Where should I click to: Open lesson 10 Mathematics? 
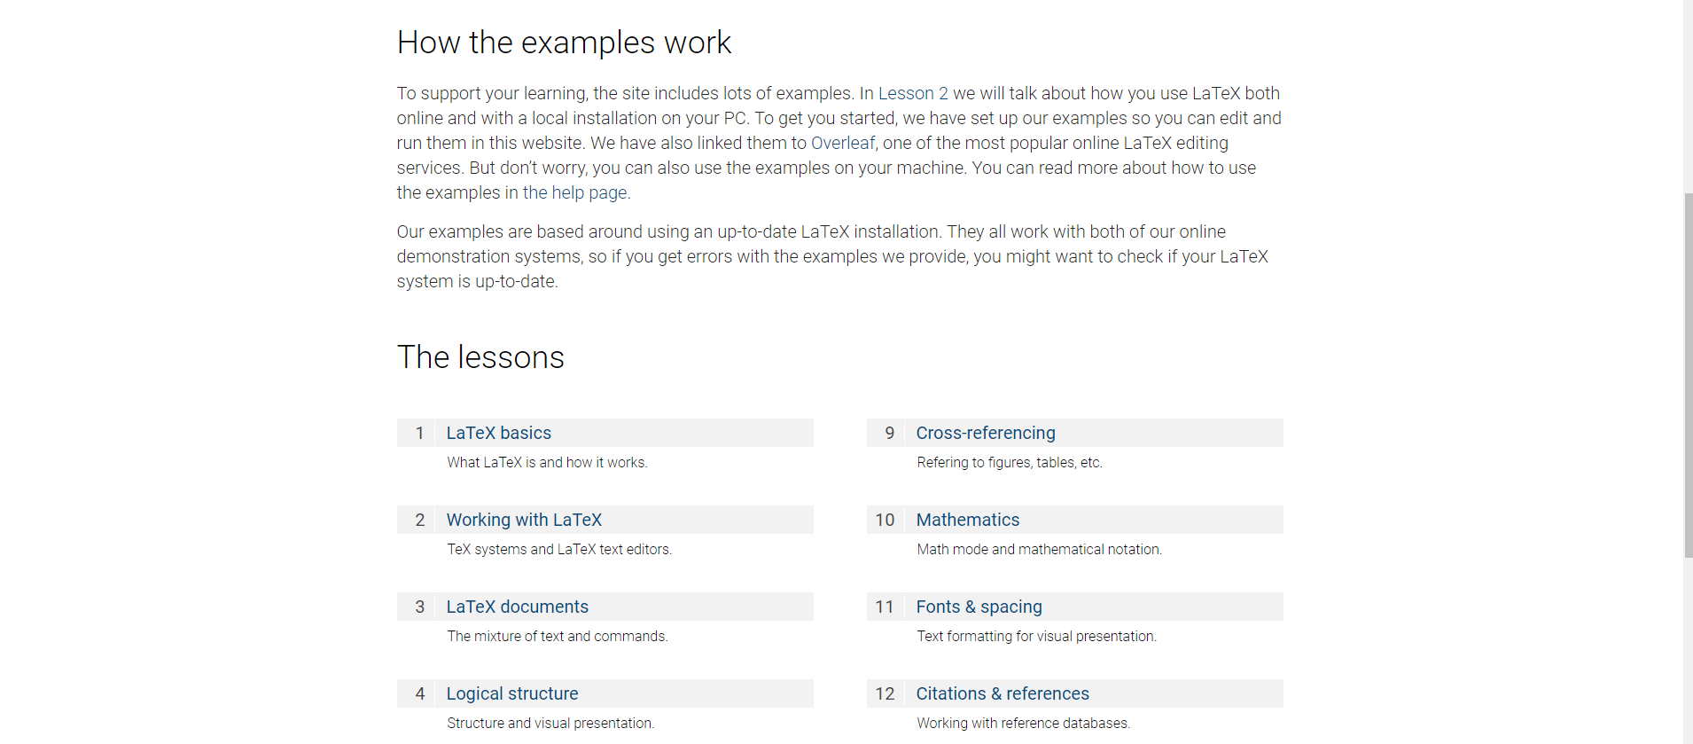click(968, 520)
